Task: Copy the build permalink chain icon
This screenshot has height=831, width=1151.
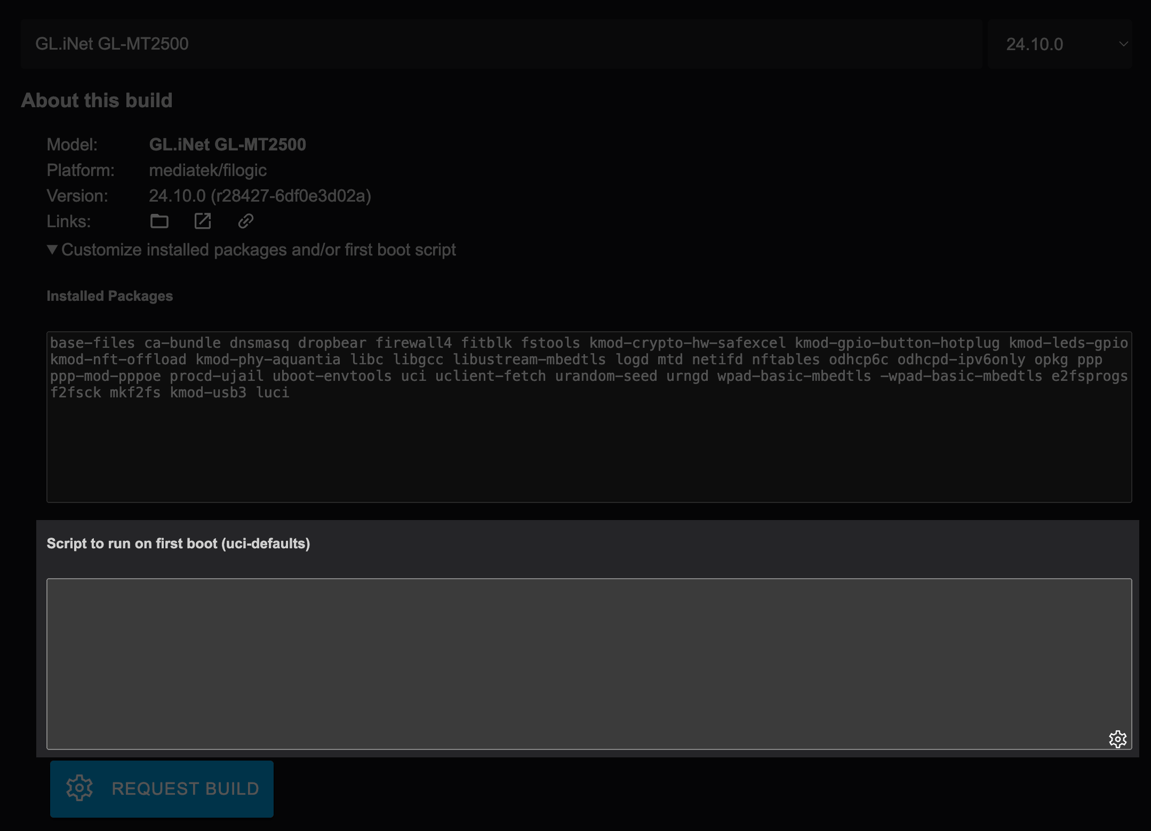Action: click(245, 221)
